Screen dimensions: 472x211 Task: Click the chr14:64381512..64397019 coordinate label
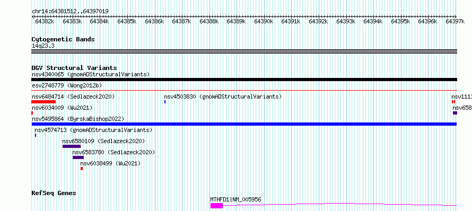pyautogui.click(x=70, y=12)
